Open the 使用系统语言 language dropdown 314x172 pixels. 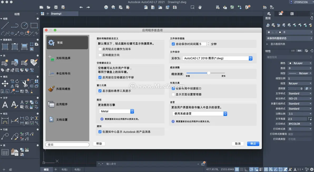[200, 114]
